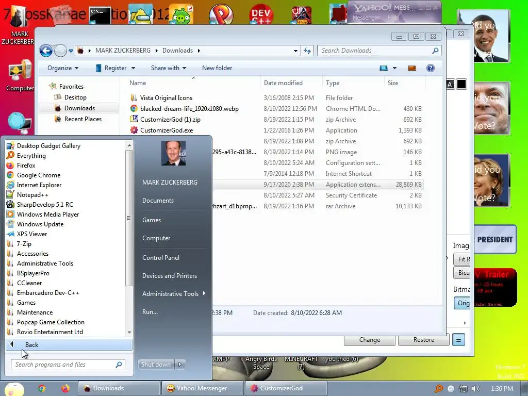Open the Explorer help question mark
The height and width of the screenshot is (396, 528).
(430, 68)
